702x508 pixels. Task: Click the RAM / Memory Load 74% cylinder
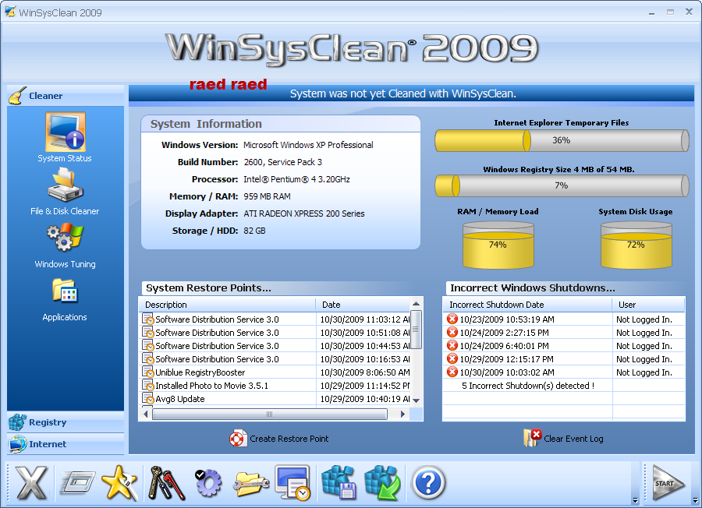pos(498,245)
